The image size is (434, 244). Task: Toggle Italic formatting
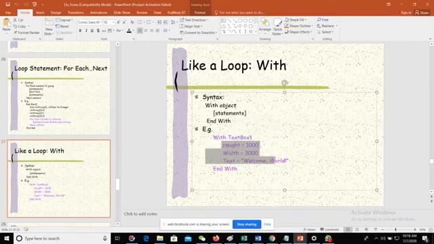86,30
